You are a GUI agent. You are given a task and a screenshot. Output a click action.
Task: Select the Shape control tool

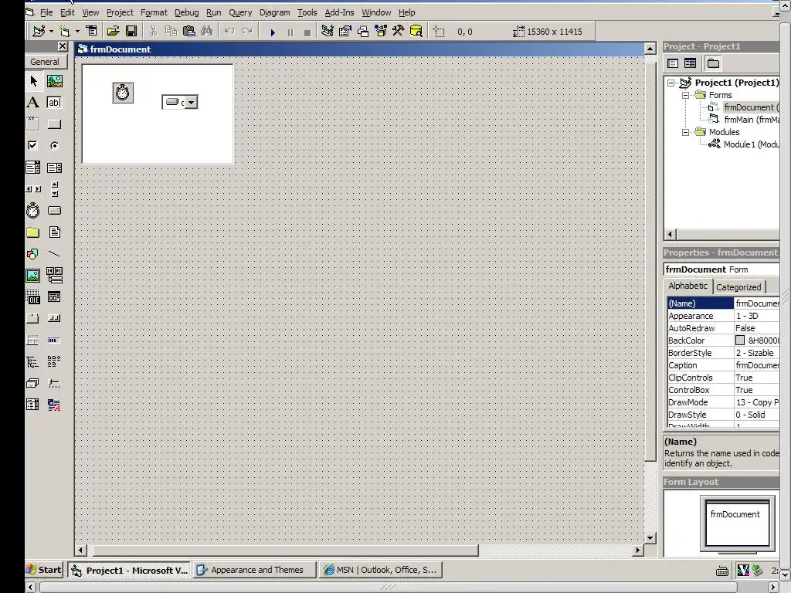pyautogui.click(x=33, y=253)
